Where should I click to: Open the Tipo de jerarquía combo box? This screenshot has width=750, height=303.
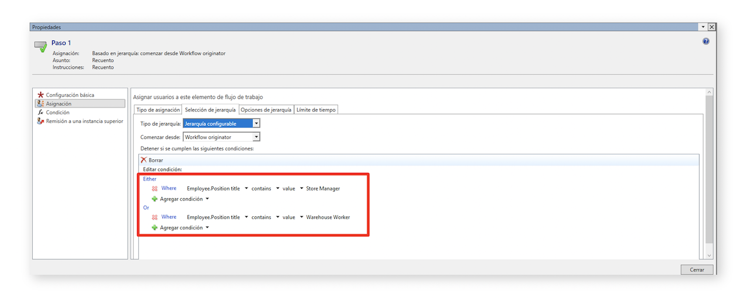(x=221, y=124)
